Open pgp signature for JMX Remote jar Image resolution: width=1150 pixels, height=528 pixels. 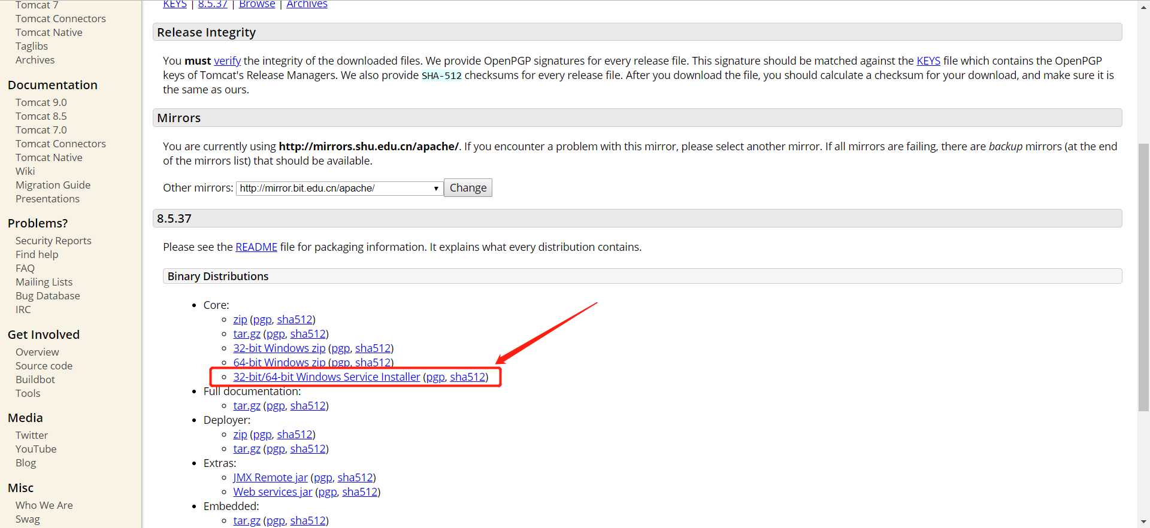point(323,477)
